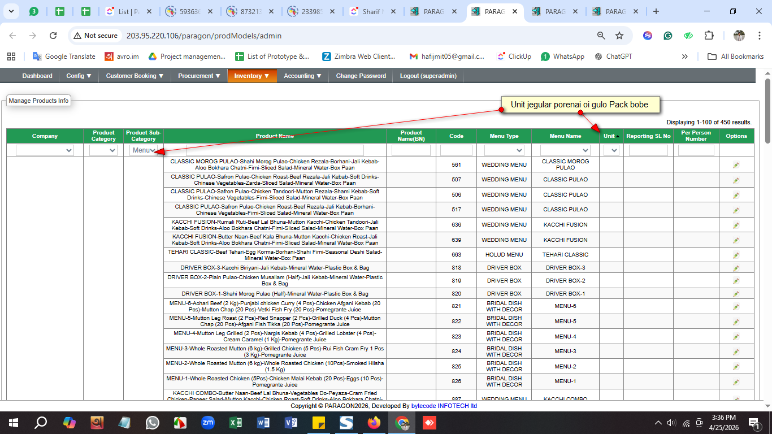Viewport: 772px width, 434px height.
Task: Open the Company filter dropdown
Action: pyautogui.click(x=45, y=150)
